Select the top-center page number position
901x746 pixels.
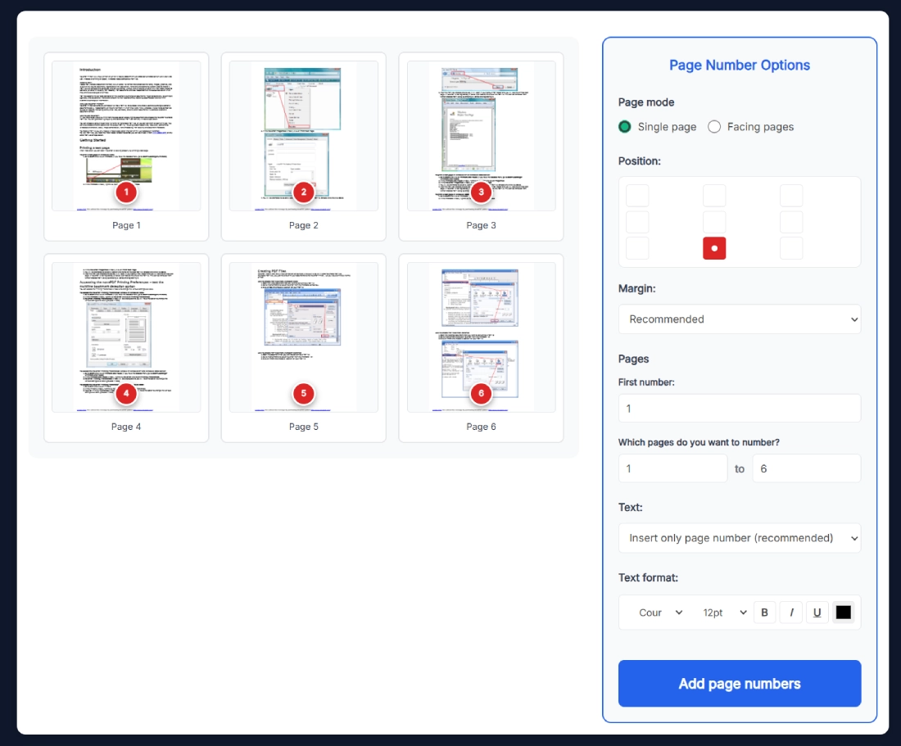713,195
